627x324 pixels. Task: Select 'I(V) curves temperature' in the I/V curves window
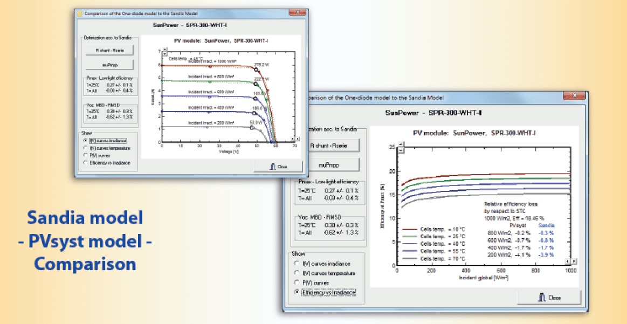86,148
